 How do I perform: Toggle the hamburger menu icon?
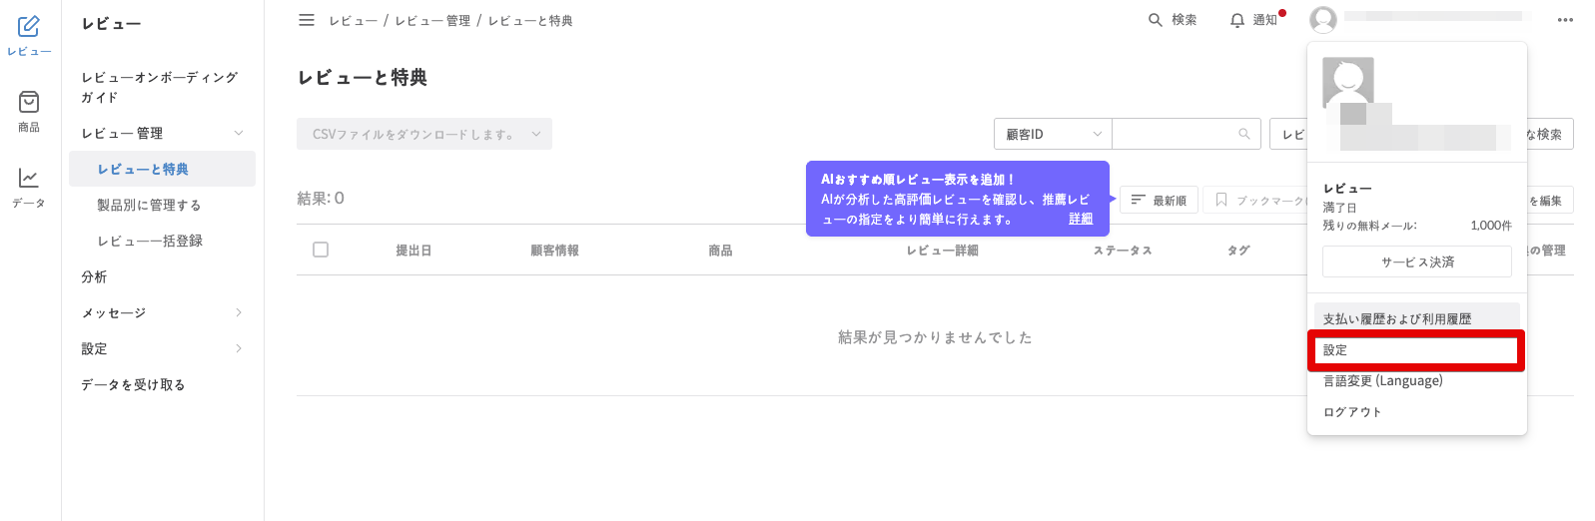coord(307,20)
